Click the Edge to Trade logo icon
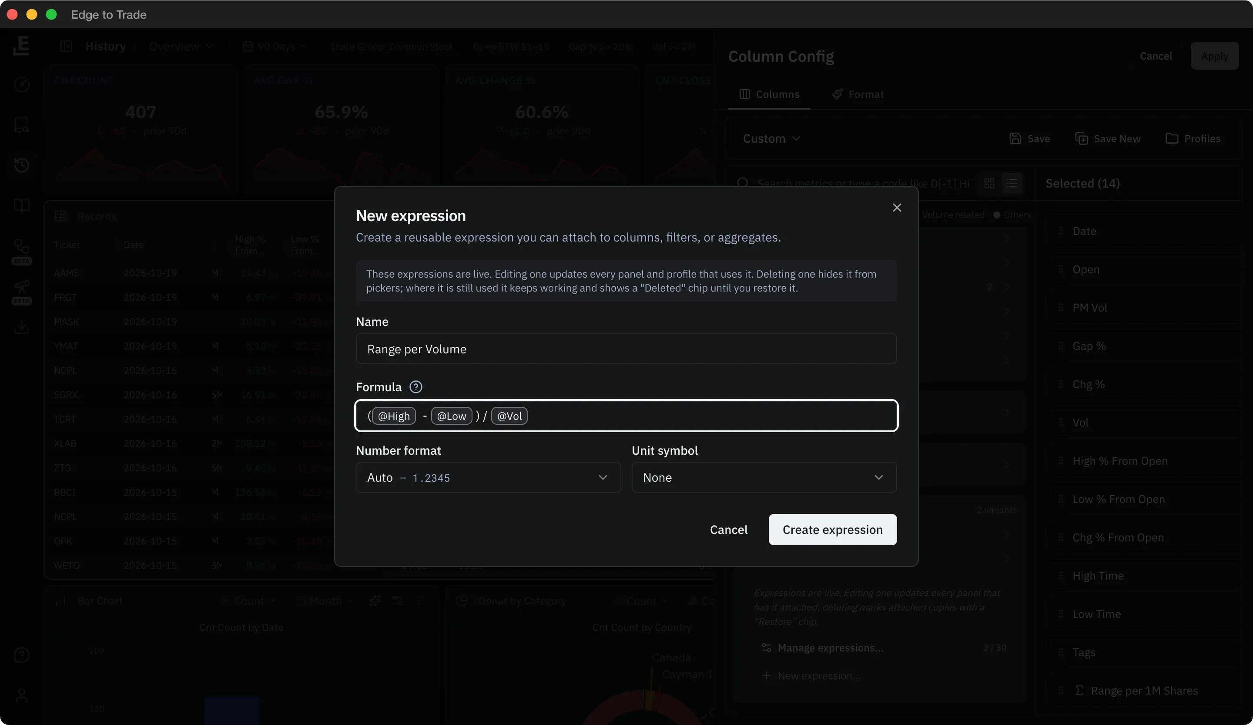 pos(21,46)
